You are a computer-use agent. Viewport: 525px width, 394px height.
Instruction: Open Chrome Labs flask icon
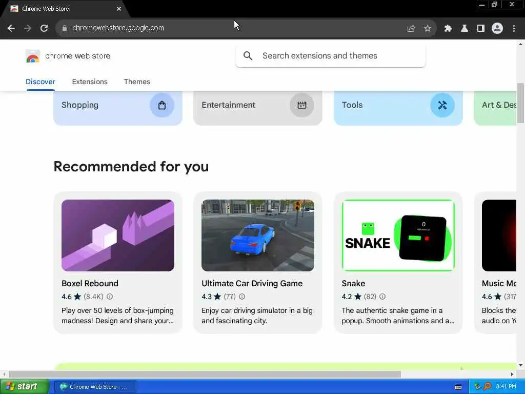465,29
